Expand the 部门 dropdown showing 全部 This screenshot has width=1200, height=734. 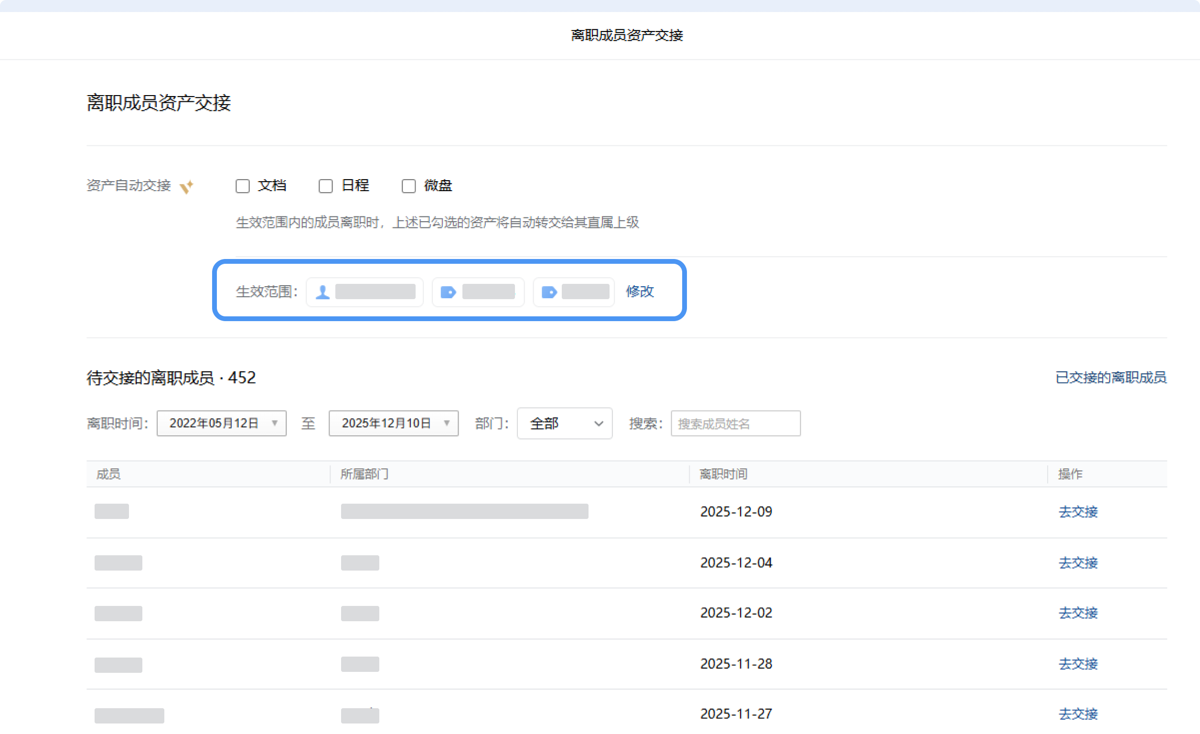pyautogui.click(x=565, y=423)
